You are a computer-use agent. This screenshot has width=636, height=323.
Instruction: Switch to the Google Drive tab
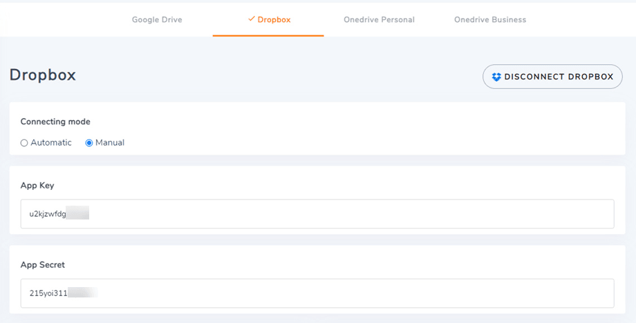pyautogui.click(x=157, y=20)
